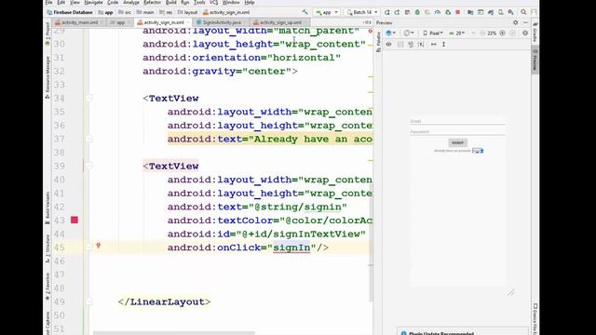Click the Profile app gauge icon
Viewport: 596px width, 335px height.
pyautogui.click(x=438, y=12)
